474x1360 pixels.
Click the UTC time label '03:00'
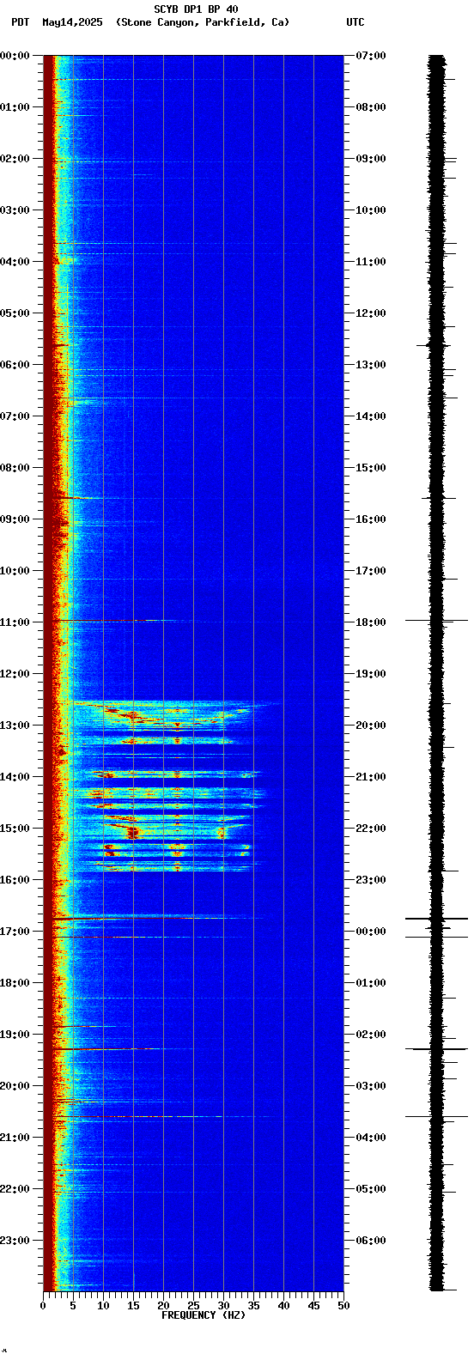coord(371,1086)
